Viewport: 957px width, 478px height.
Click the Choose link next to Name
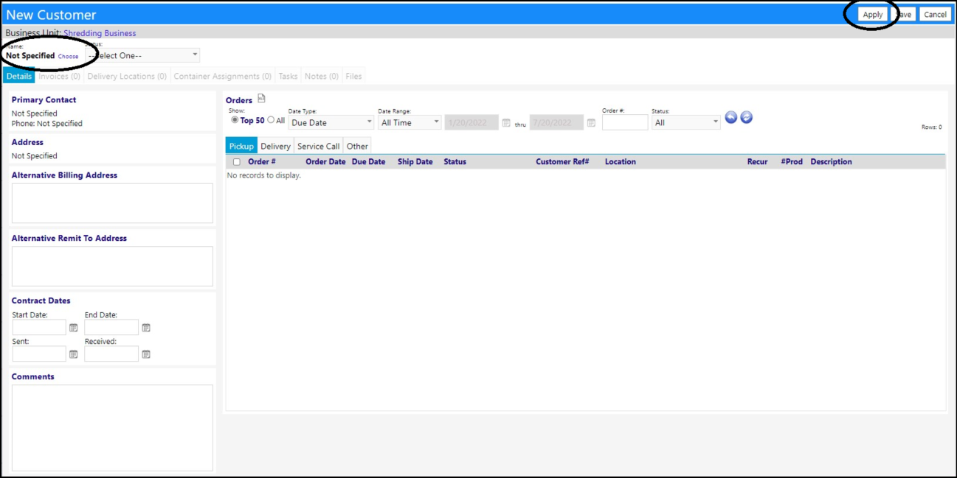coord(68,57)
